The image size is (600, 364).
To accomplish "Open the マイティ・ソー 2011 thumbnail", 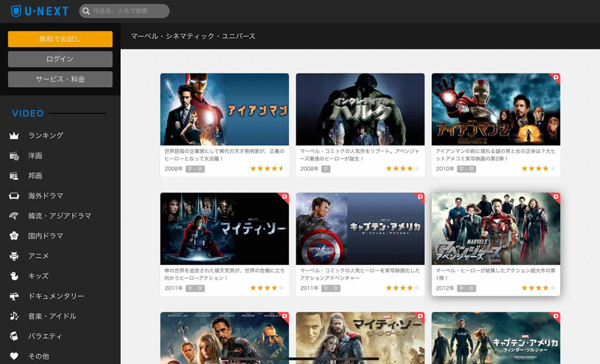I will point(224,228).
